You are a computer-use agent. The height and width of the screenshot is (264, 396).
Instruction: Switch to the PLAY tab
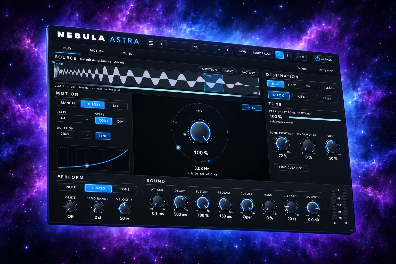coord(67,48)
